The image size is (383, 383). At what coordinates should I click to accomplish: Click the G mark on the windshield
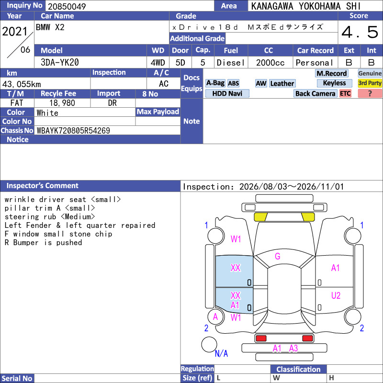point(278,256)
